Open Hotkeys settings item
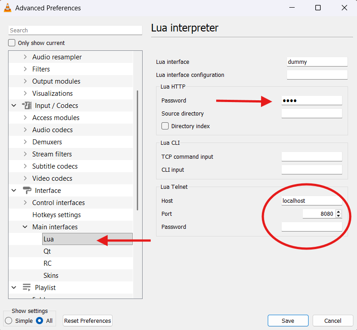 pos(57,215)
